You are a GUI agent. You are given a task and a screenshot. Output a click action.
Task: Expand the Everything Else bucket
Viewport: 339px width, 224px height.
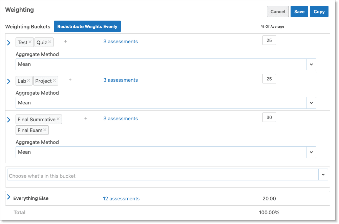tap(9, 197)
